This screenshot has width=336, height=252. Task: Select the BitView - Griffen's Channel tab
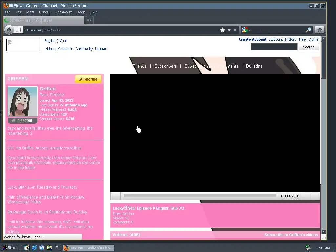[44, 20]
